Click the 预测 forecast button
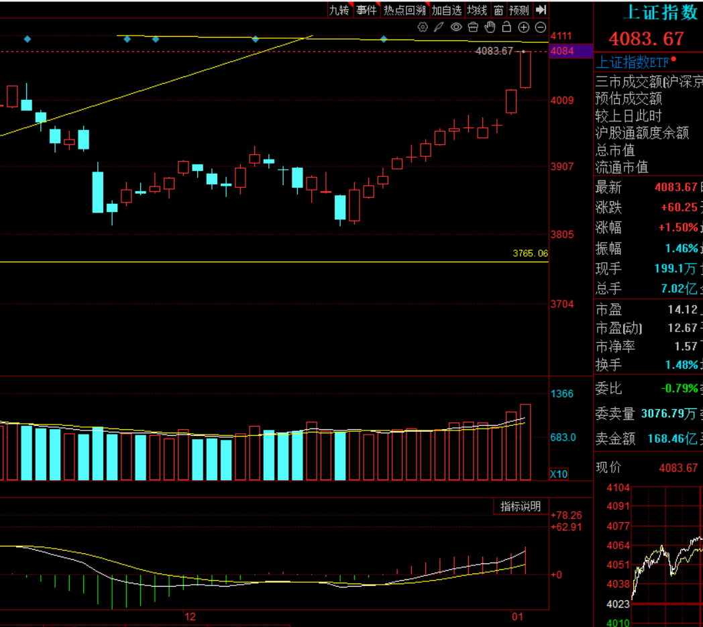The width and height of the screenshot is (703, 627). coord(519,9)
